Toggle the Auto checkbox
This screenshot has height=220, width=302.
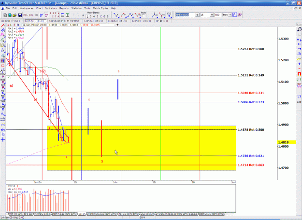point(144,16)
